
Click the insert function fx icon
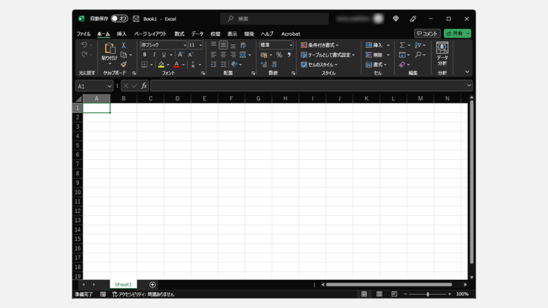click(x=144, y=86)
